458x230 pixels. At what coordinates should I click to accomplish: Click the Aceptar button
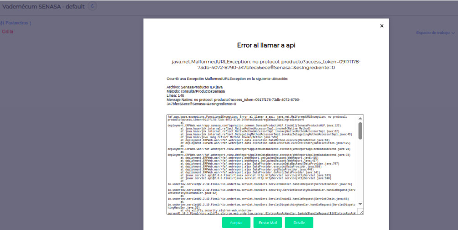(236, 222)
